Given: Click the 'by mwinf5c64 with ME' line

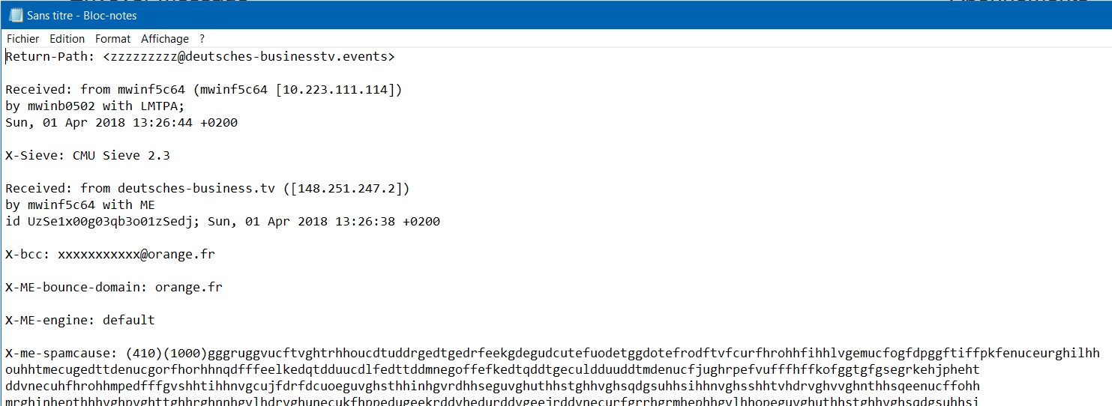Looking at the screenshot, I should 80,205.
